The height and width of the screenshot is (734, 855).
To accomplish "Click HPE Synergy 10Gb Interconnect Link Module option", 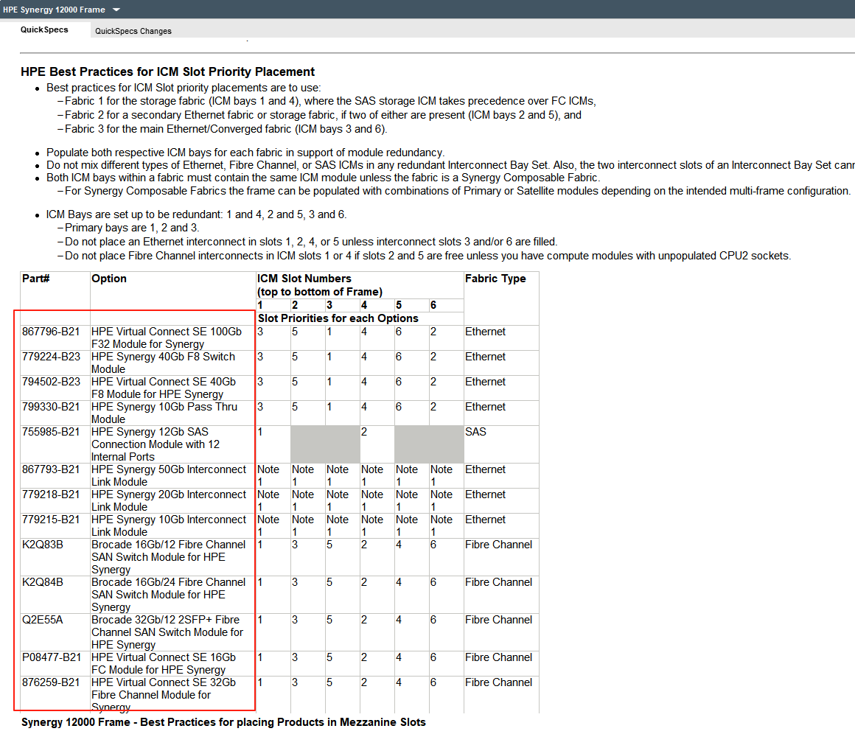I will (x=169, y=526).
